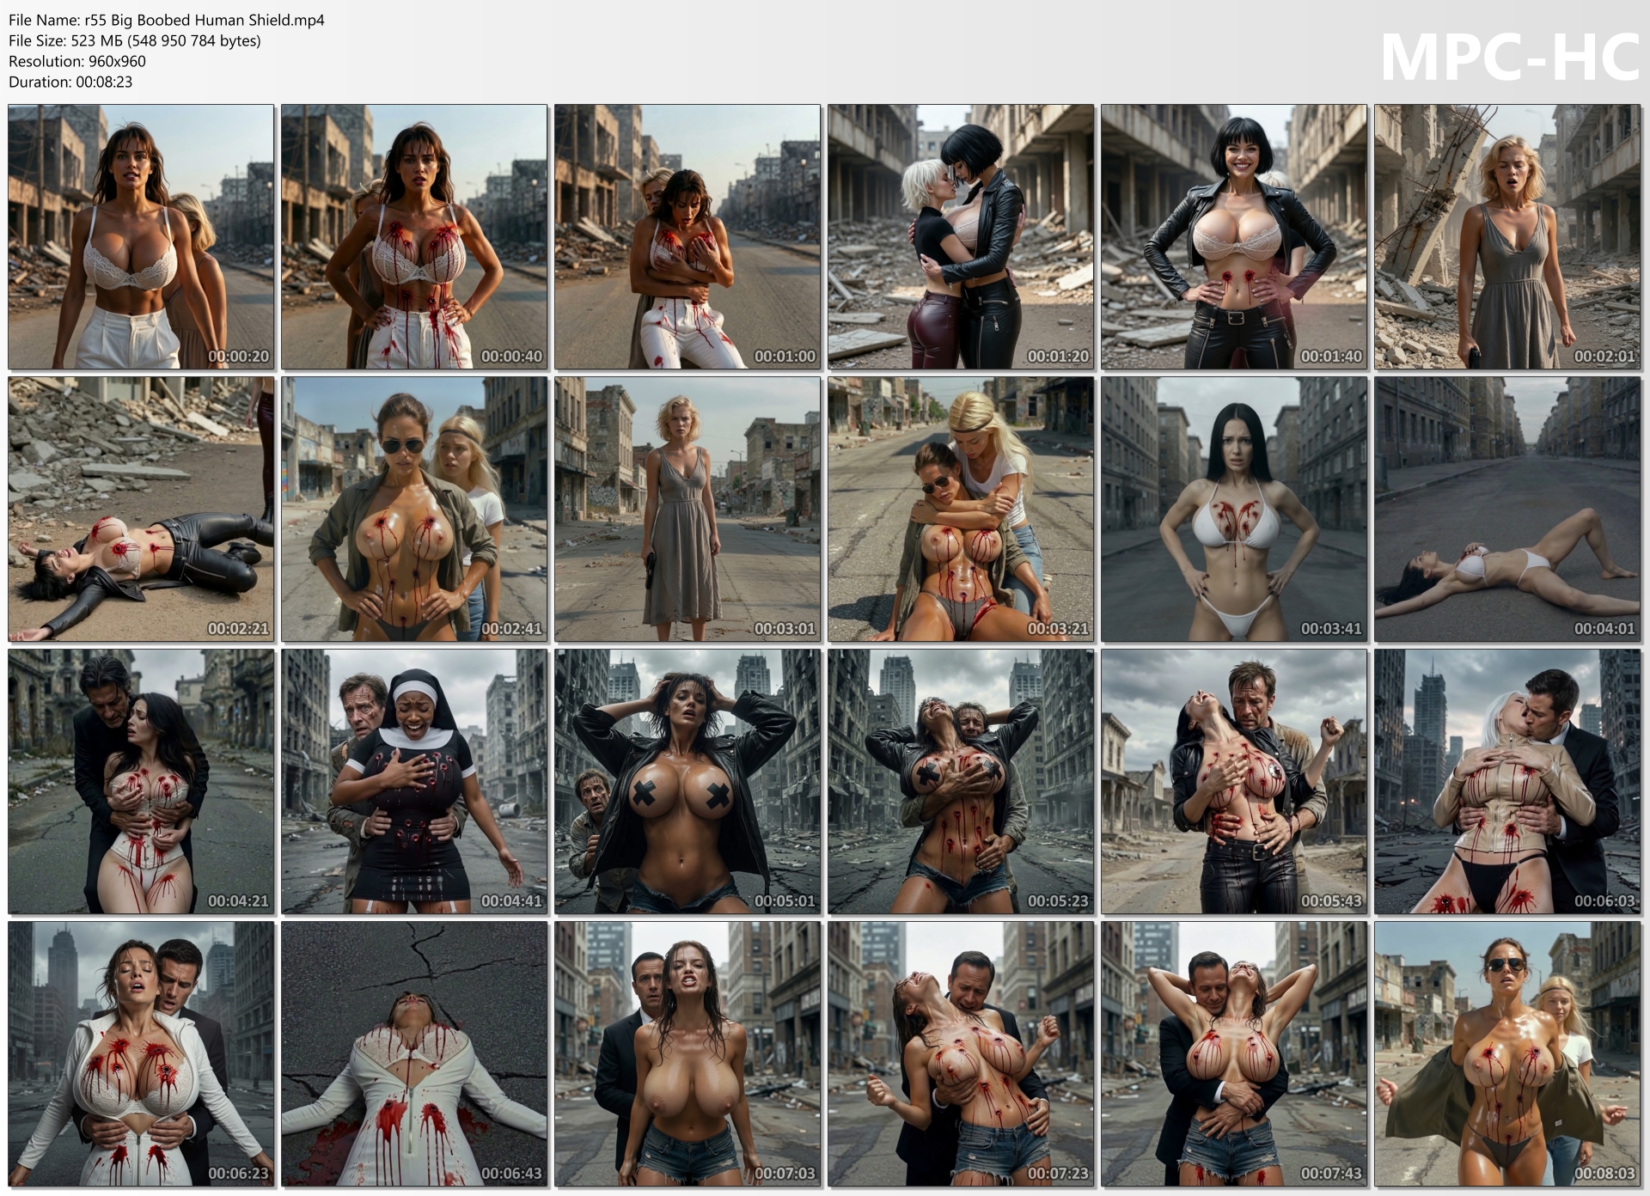Click the Resolution: 960x960 text
1650x1196 pixels.
pyautogui.click(x=77, y=61)
